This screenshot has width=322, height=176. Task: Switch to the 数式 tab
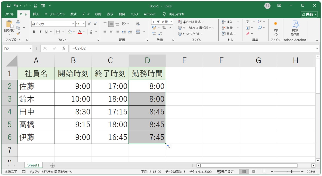(74, 14)
